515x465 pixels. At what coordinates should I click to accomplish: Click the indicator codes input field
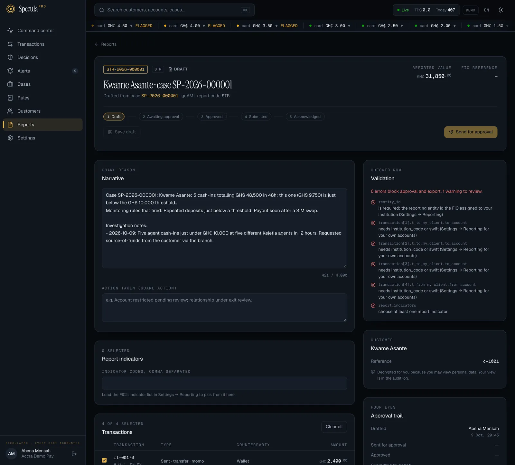coord(225,383)
